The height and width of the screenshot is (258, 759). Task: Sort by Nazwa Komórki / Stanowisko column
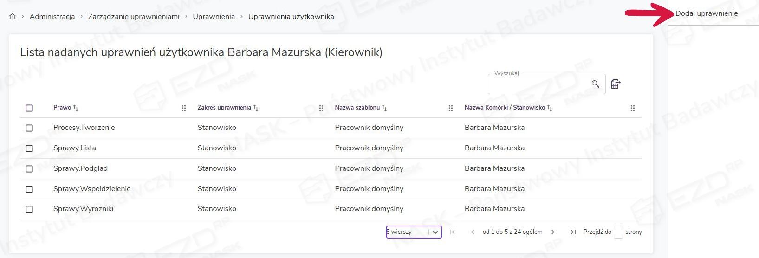click(x=550, y=108)
